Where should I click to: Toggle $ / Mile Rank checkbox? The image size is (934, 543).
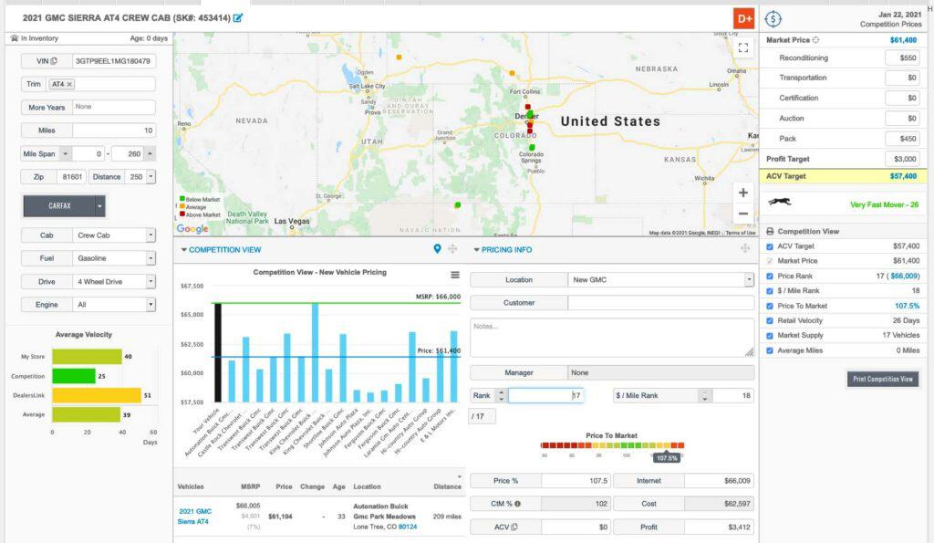coord(770,291)
